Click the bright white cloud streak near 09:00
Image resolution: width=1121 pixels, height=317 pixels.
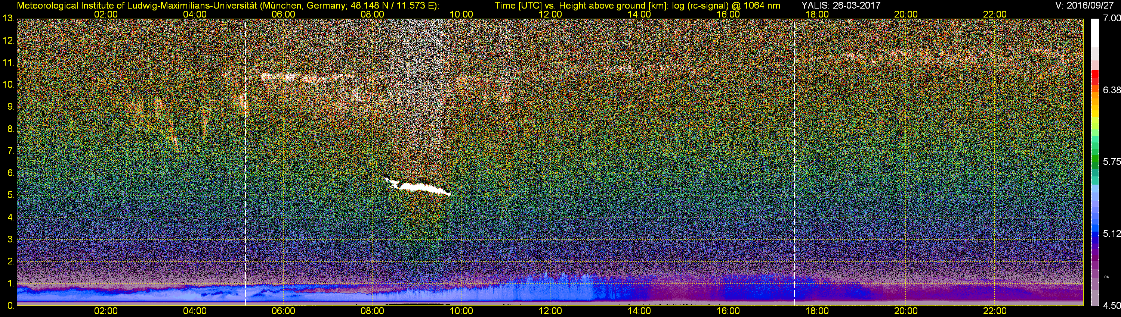[x=417, y=187]
